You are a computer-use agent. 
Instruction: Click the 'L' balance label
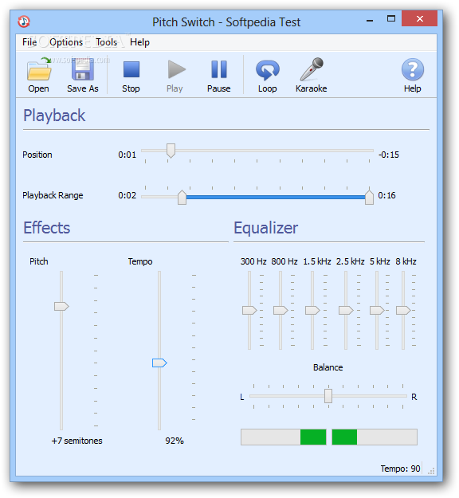[242, 397]
